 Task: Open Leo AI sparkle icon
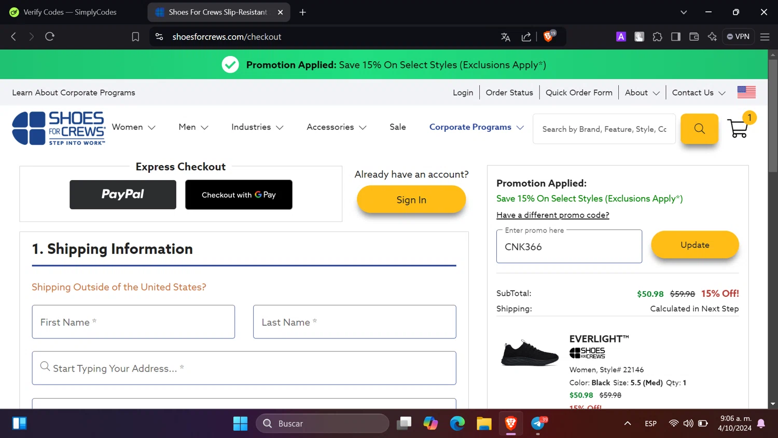click(712, 37)
